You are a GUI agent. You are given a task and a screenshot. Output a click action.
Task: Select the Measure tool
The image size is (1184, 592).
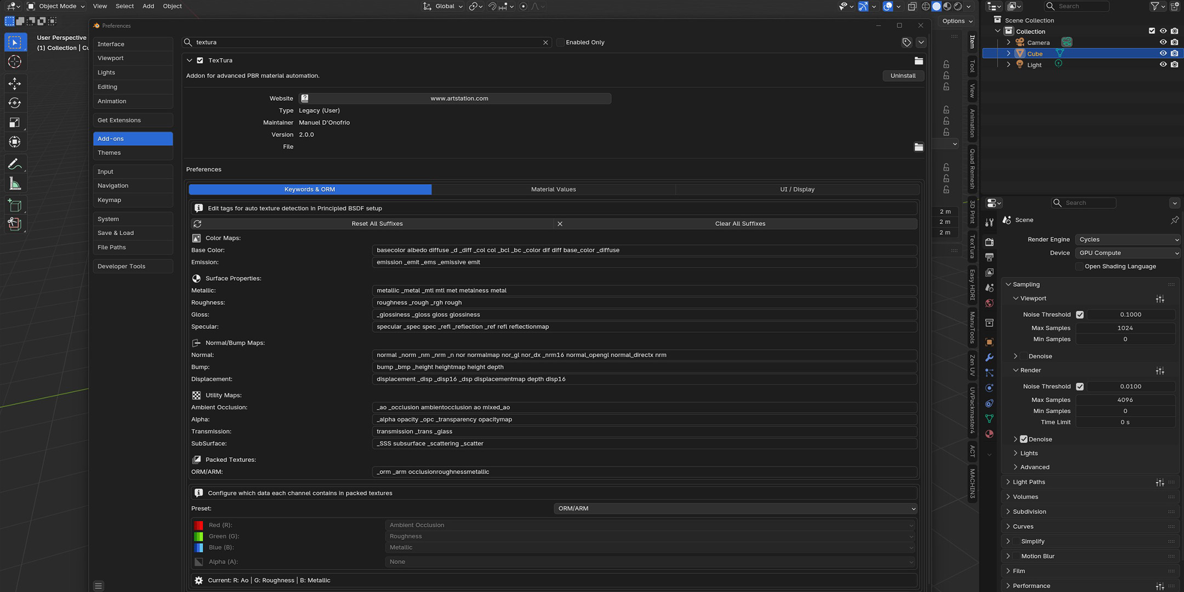tap(15, 184)
